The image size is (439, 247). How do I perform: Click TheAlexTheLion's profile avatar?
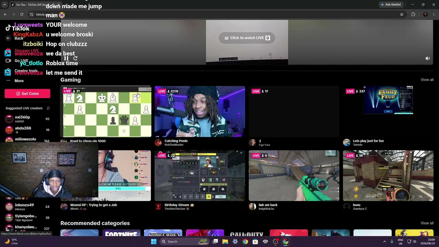tap(158, 207)
